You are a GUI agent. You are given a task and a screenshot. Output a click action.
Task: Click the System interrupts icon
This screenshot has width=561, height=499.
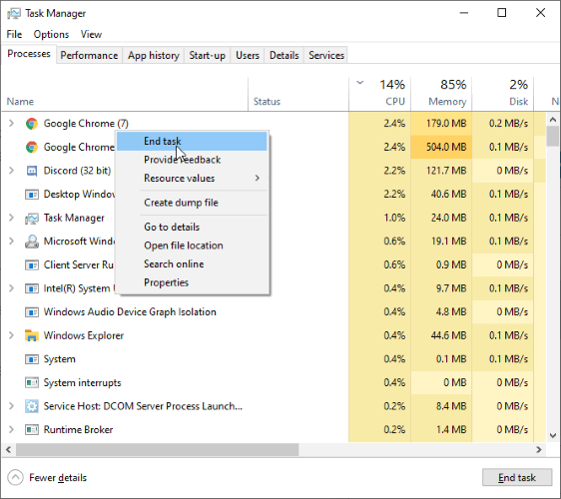(x=32, y=383)
